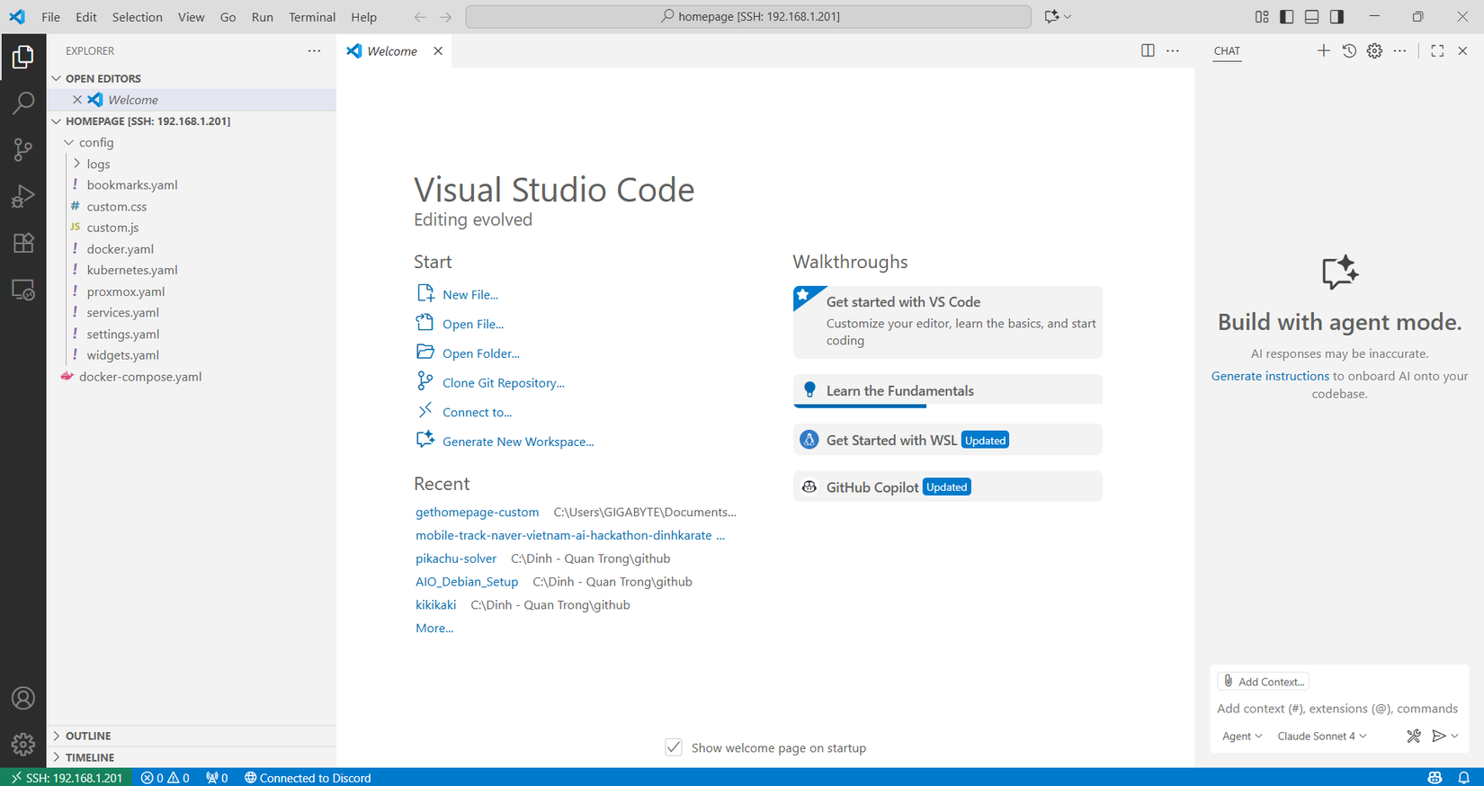1484x786 pixels.
Task: Click the Accounts icon in activity bar
Action: pyautogui.click(x=23, y=699)
